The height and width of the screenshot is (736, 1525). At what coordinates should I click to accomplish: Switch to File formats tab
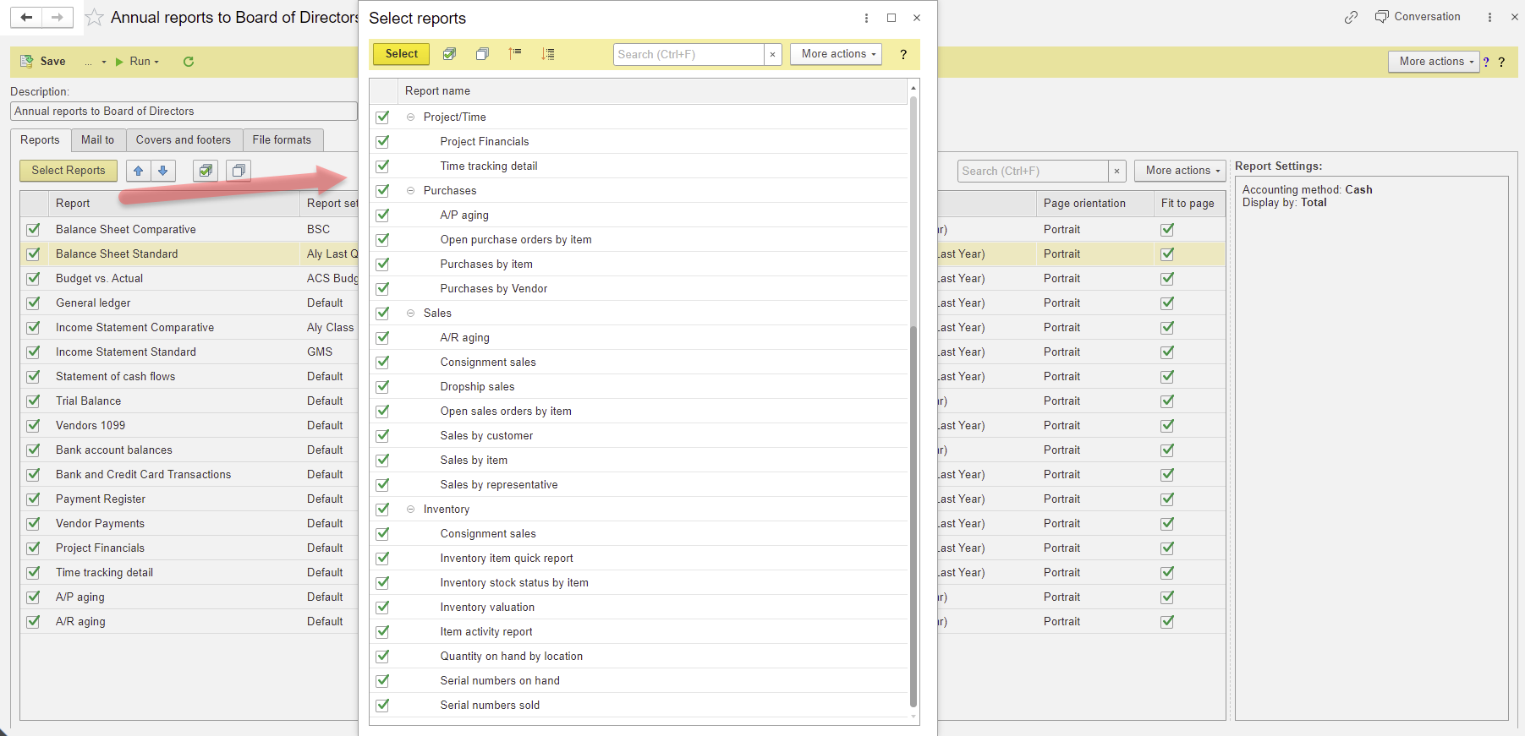coord(282,140)
